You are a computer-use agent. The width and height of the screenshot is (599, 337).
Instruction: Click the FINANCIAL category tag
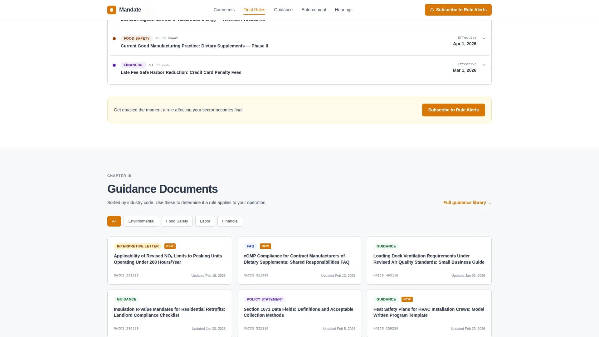click(134, 65)
